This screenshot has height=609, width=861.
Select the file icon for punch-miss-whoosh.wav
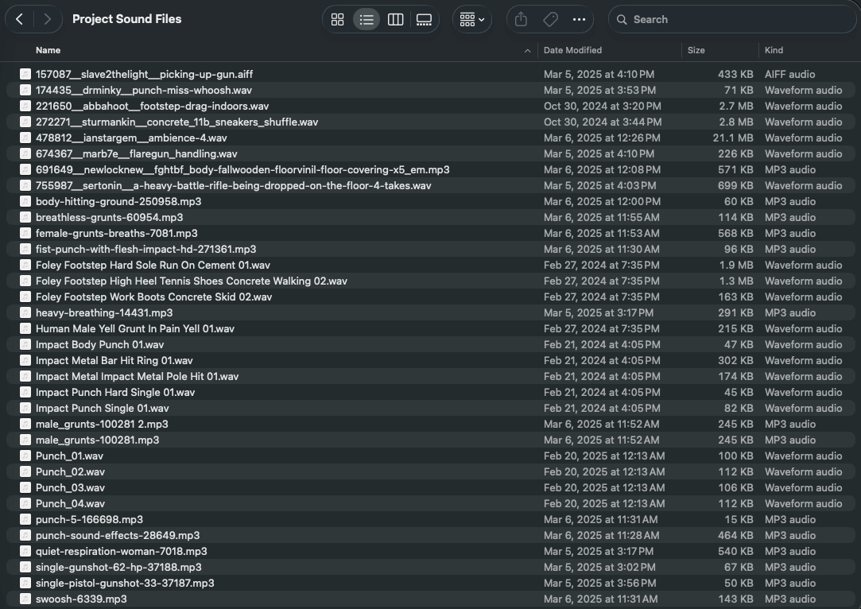25,90
